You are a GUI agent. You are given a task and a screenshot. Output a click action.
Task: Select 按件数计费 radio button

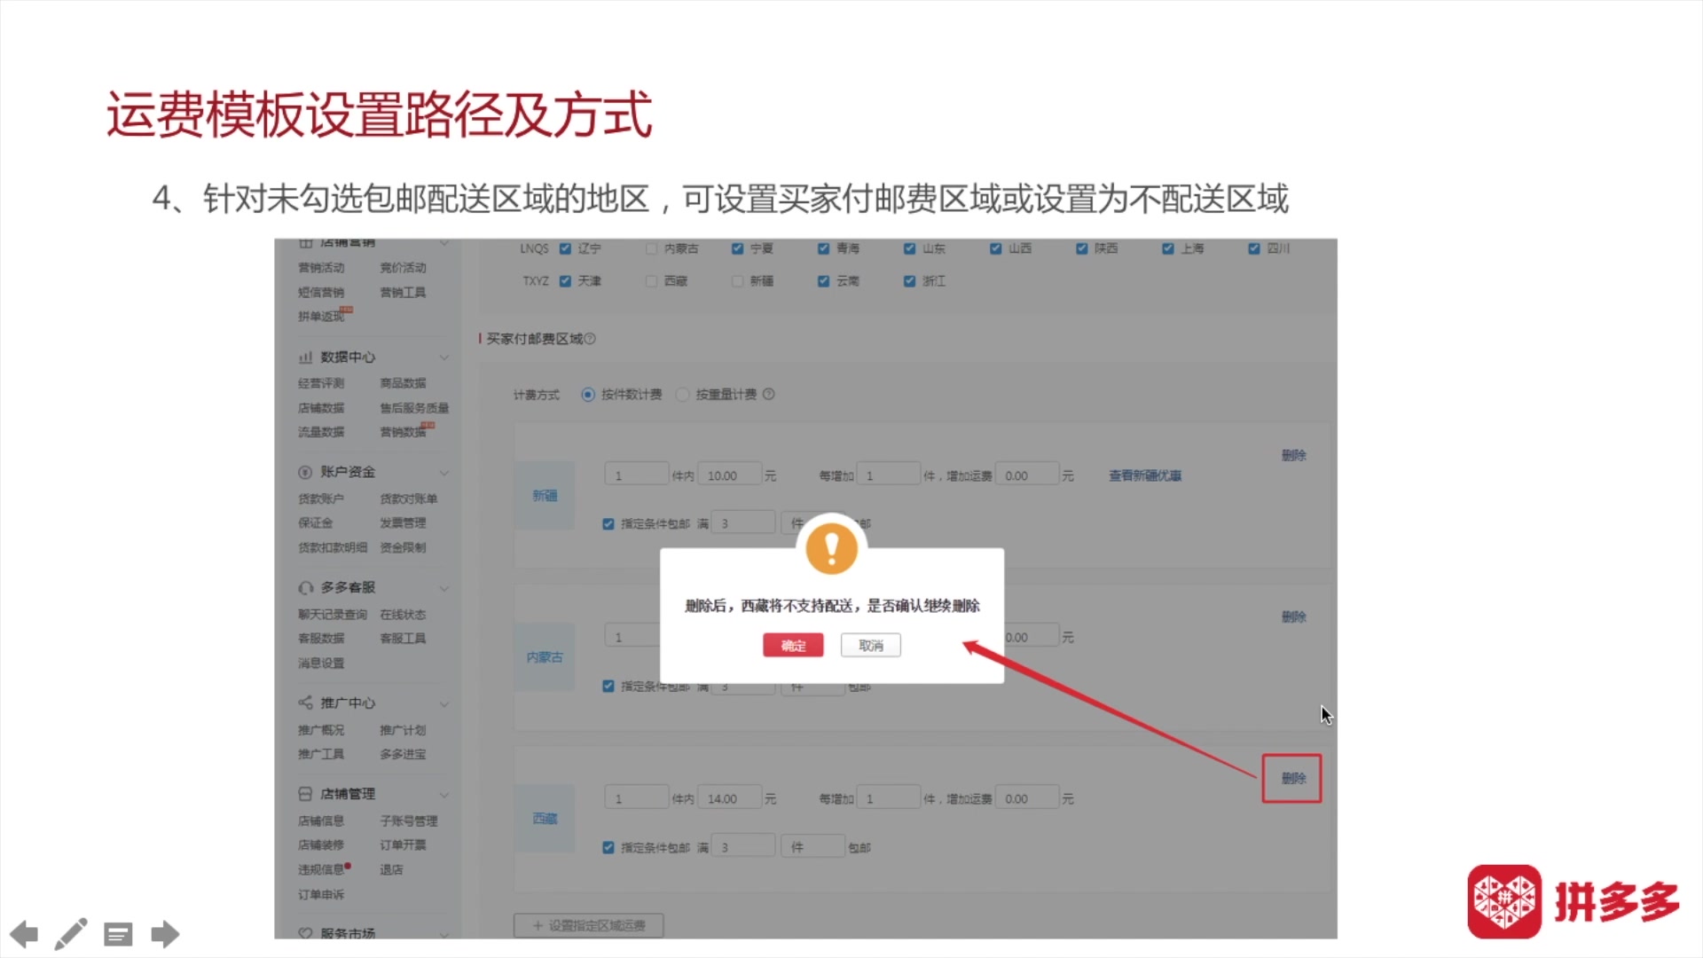pyautogui.click(x=588, y=394)
